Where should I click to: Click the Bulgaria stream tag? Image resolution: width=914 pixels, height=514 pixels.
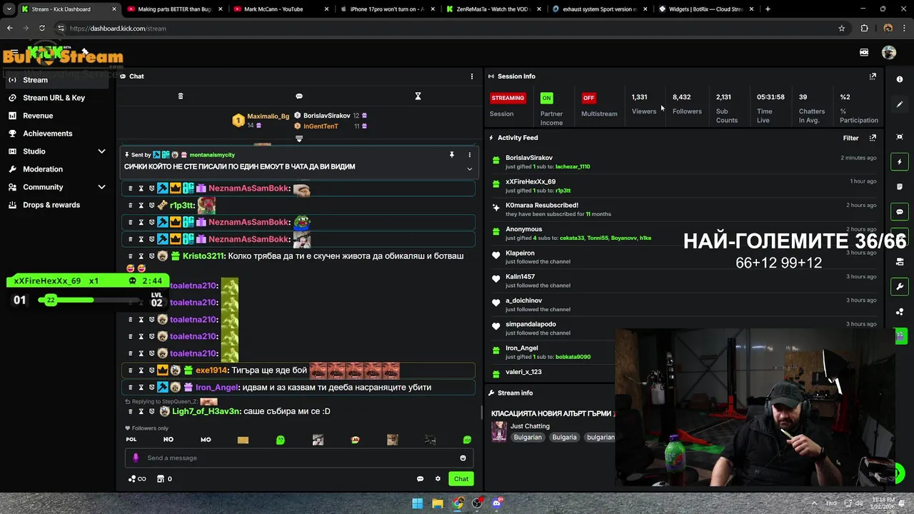pos(564,437)
